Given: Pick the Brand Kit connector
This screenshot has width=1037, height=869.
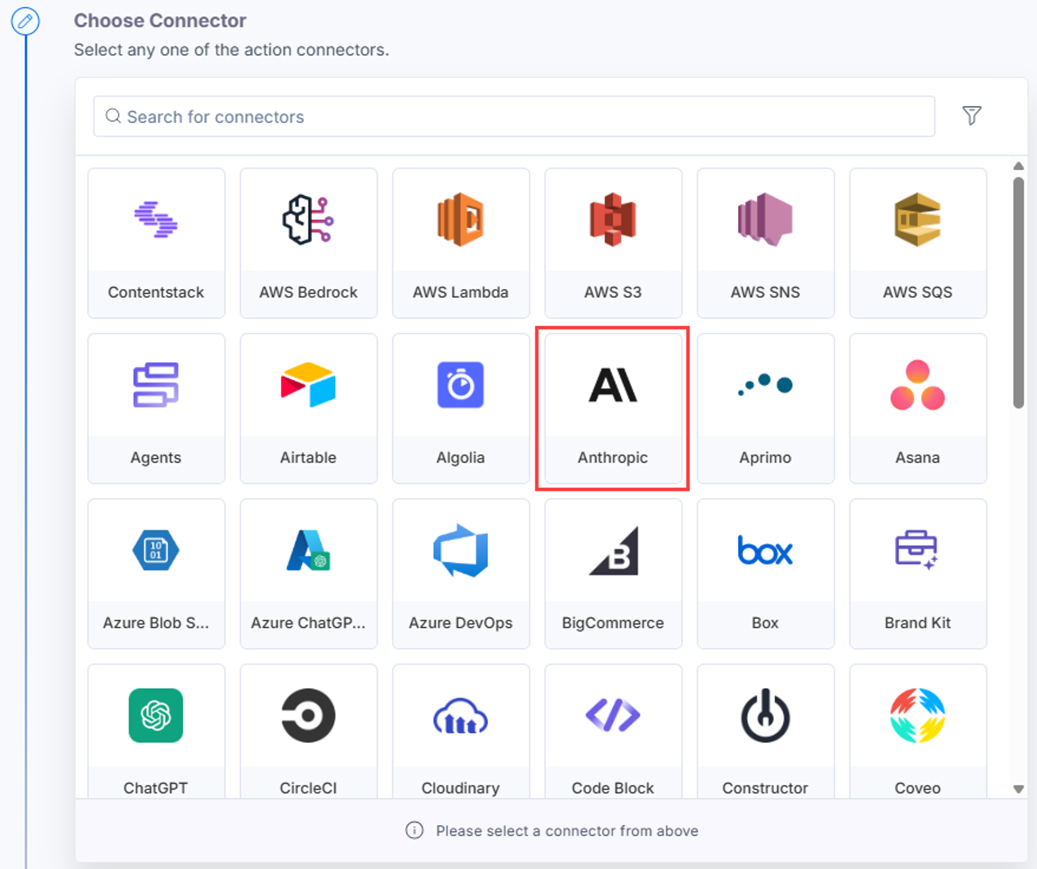Looking at the screenshot, I should 918,574.
